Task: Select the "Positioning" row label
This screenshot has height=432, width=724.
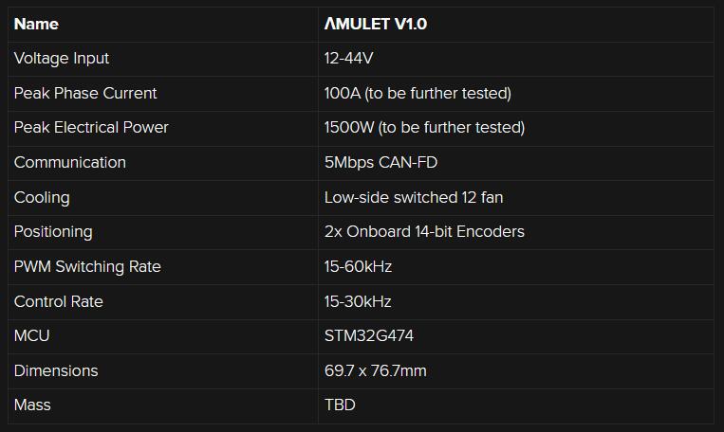Action: point(53,231)
